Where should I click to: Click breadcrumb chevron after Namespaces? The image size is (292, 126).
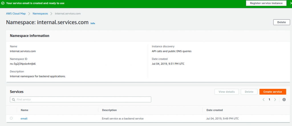point(51,14)
